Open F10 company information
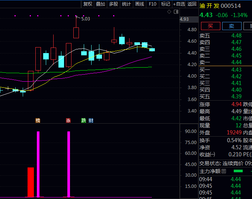 tap(152, 4)
